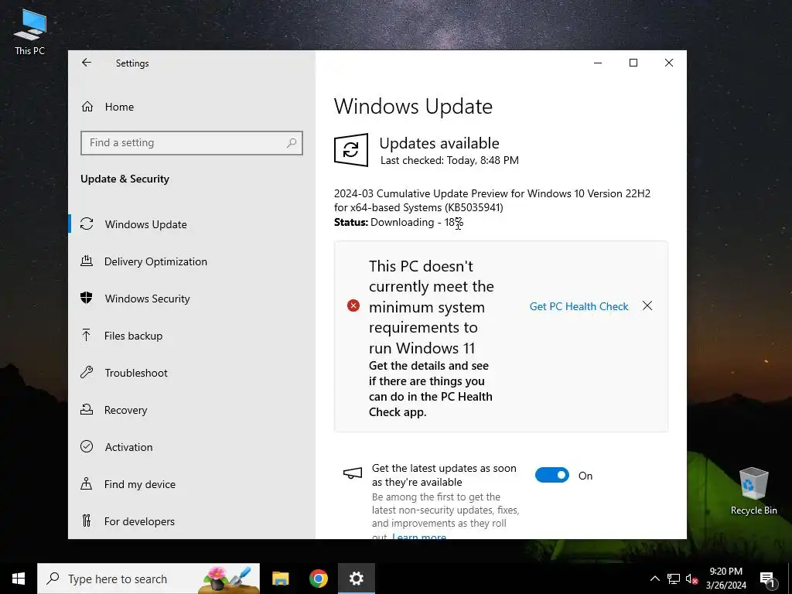Click the Delivery Optimization sidebar icon

[87, 261]
